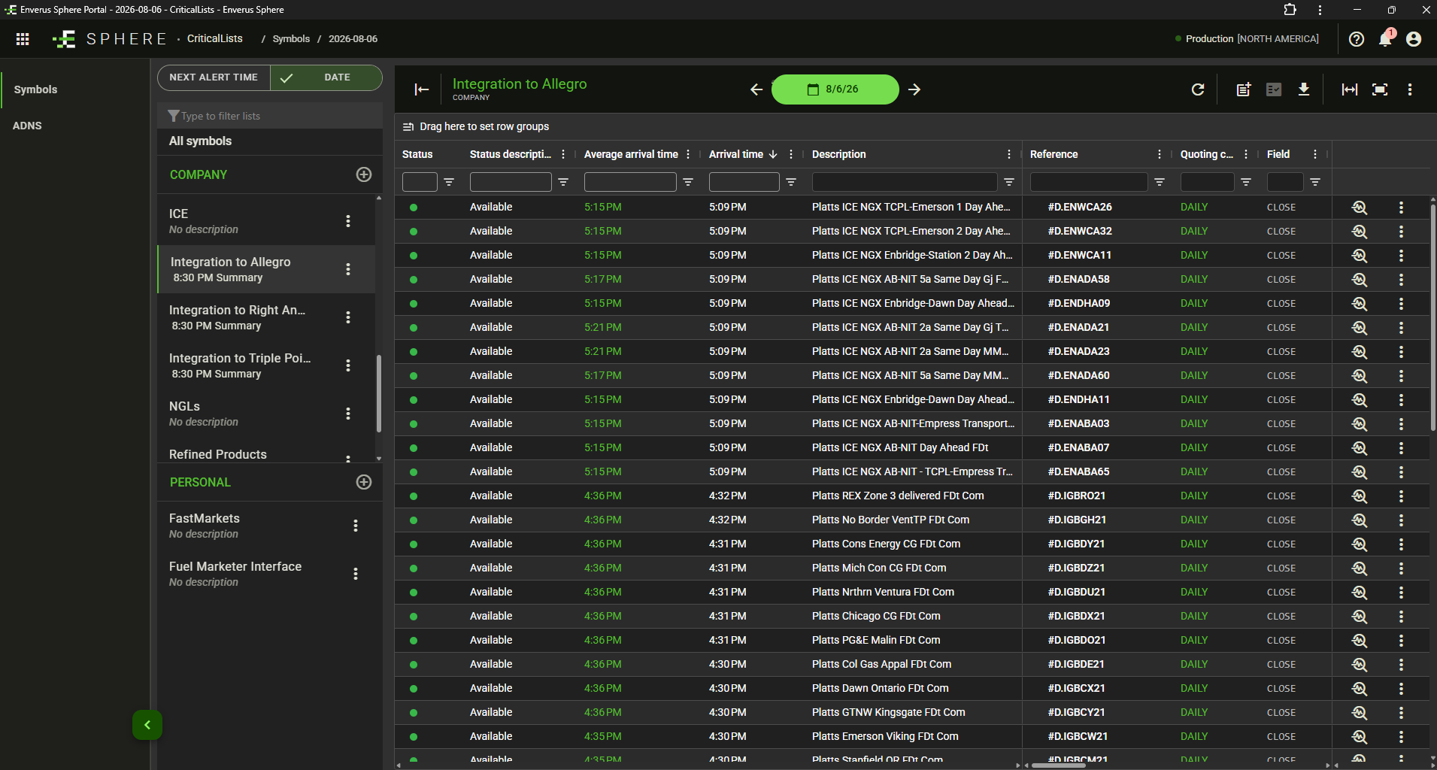1437x770 pixels.
Task: Open Arrival time filter options
Action: point(791,182)
